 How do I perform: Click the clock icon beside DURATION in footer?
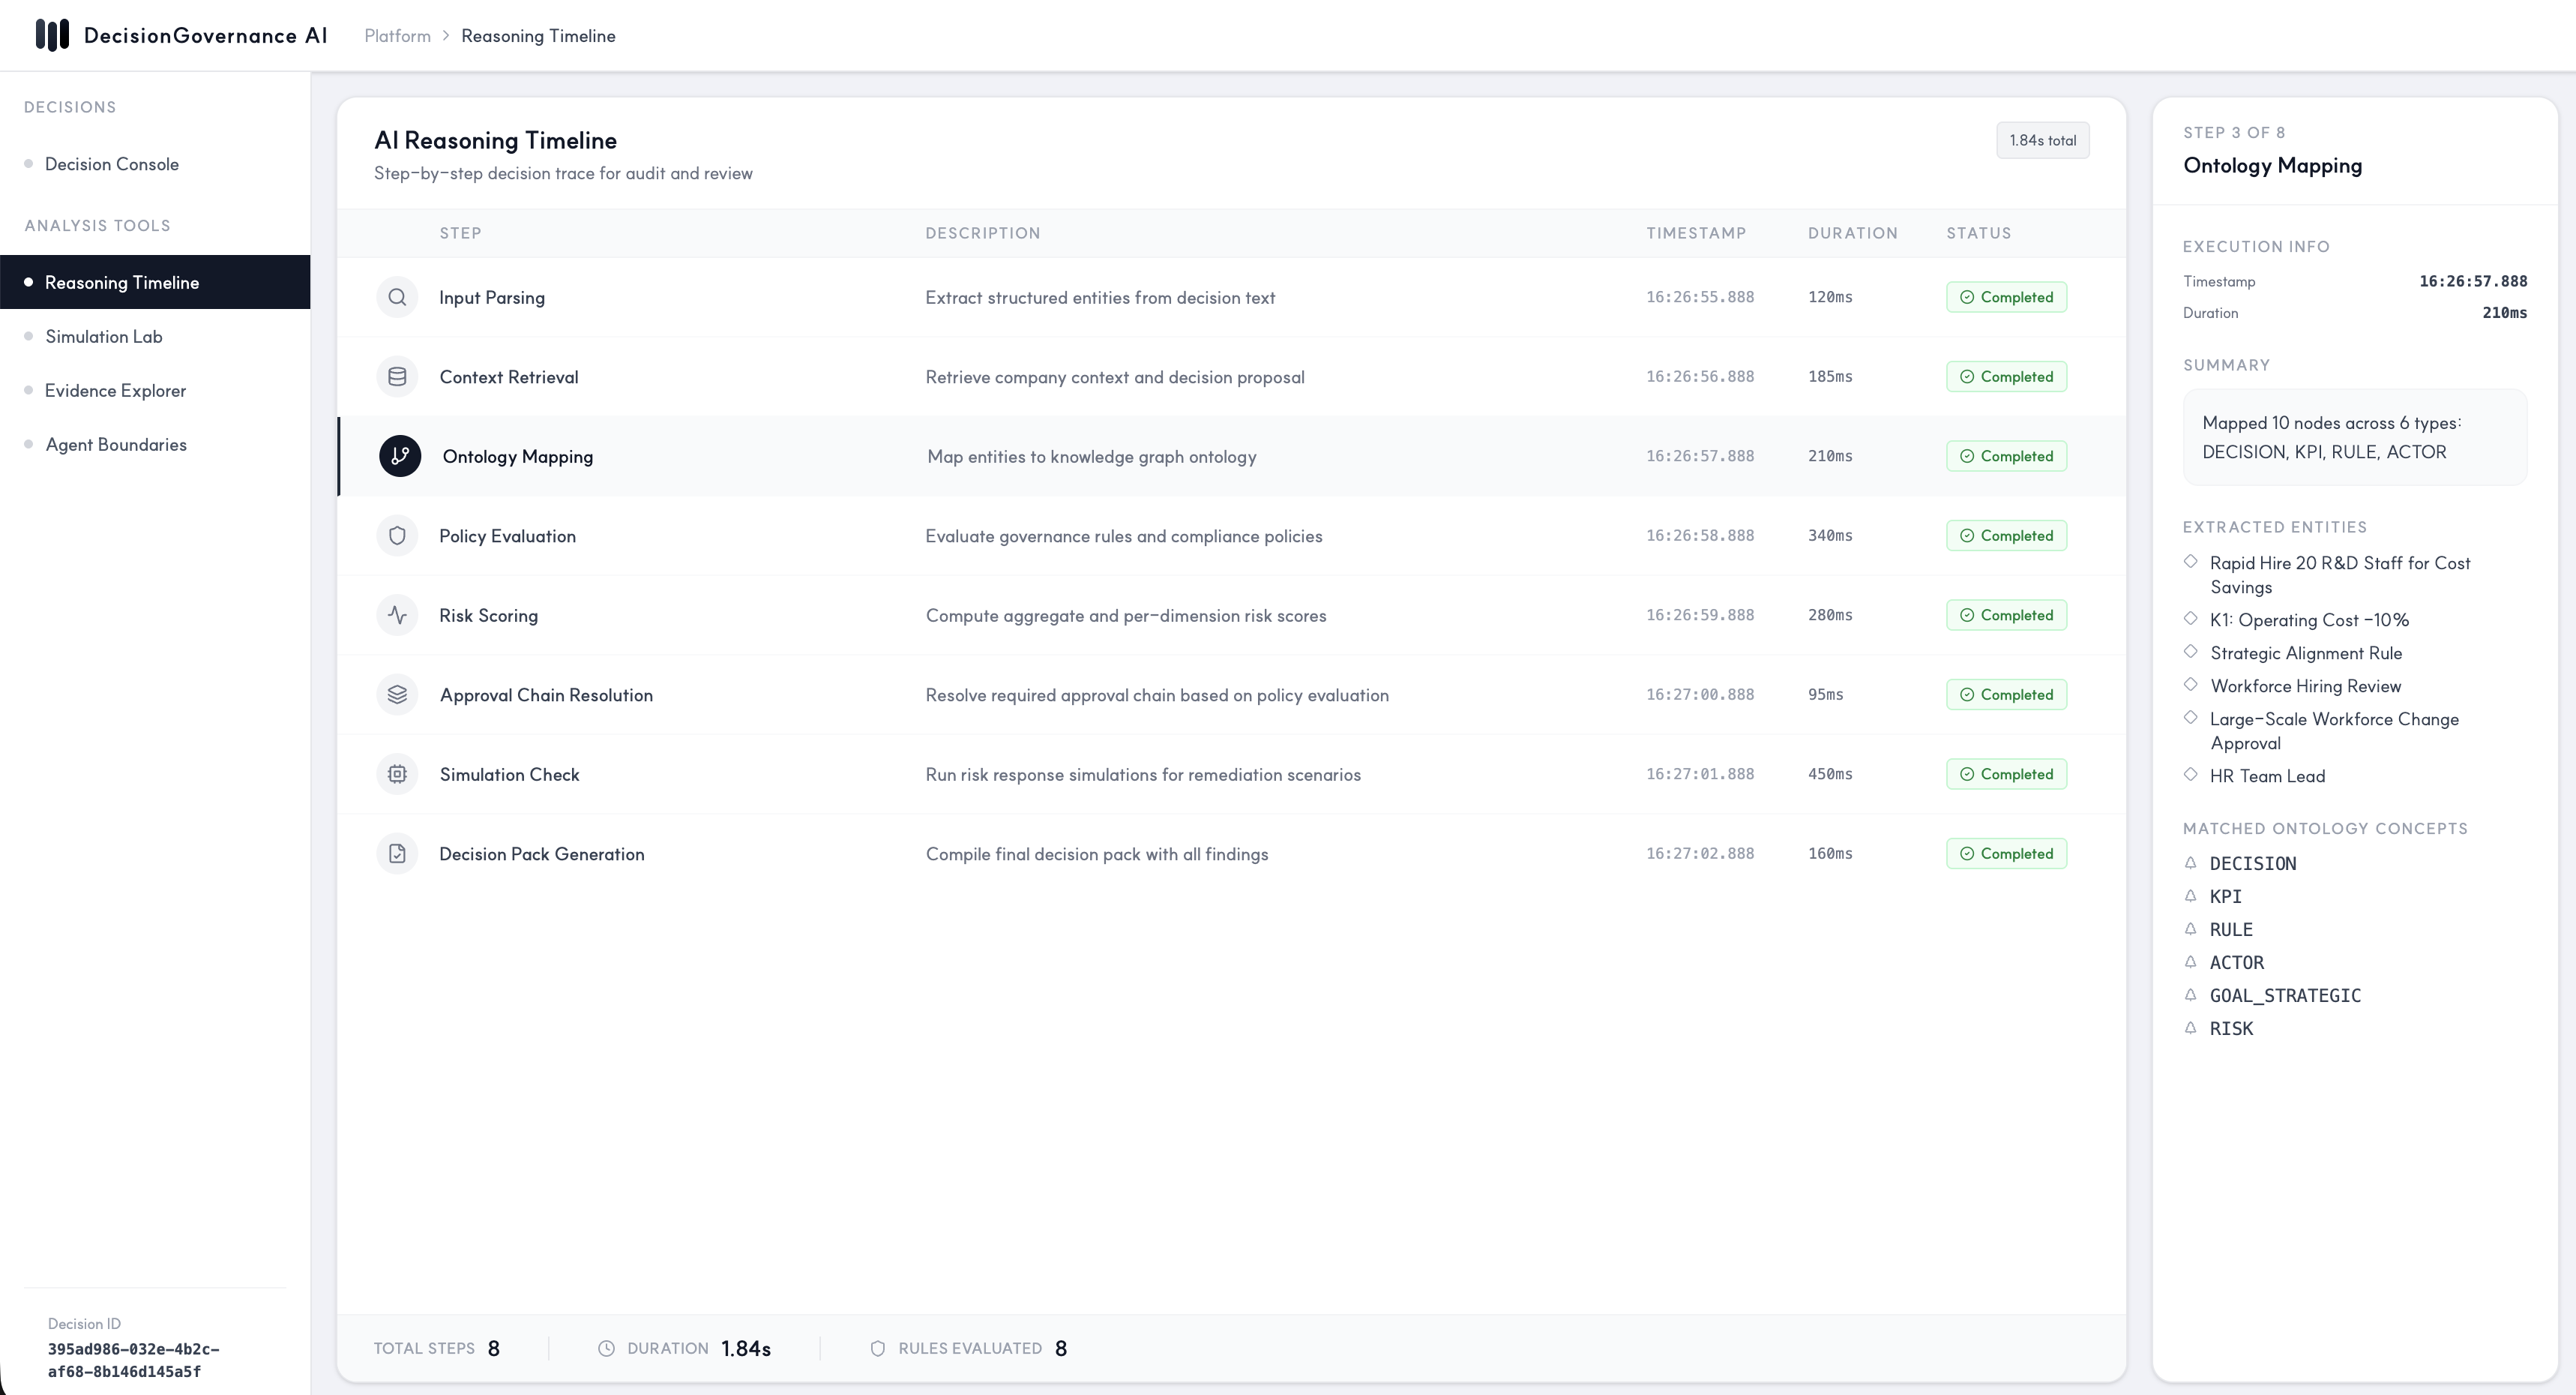[x=606, y=1349]
